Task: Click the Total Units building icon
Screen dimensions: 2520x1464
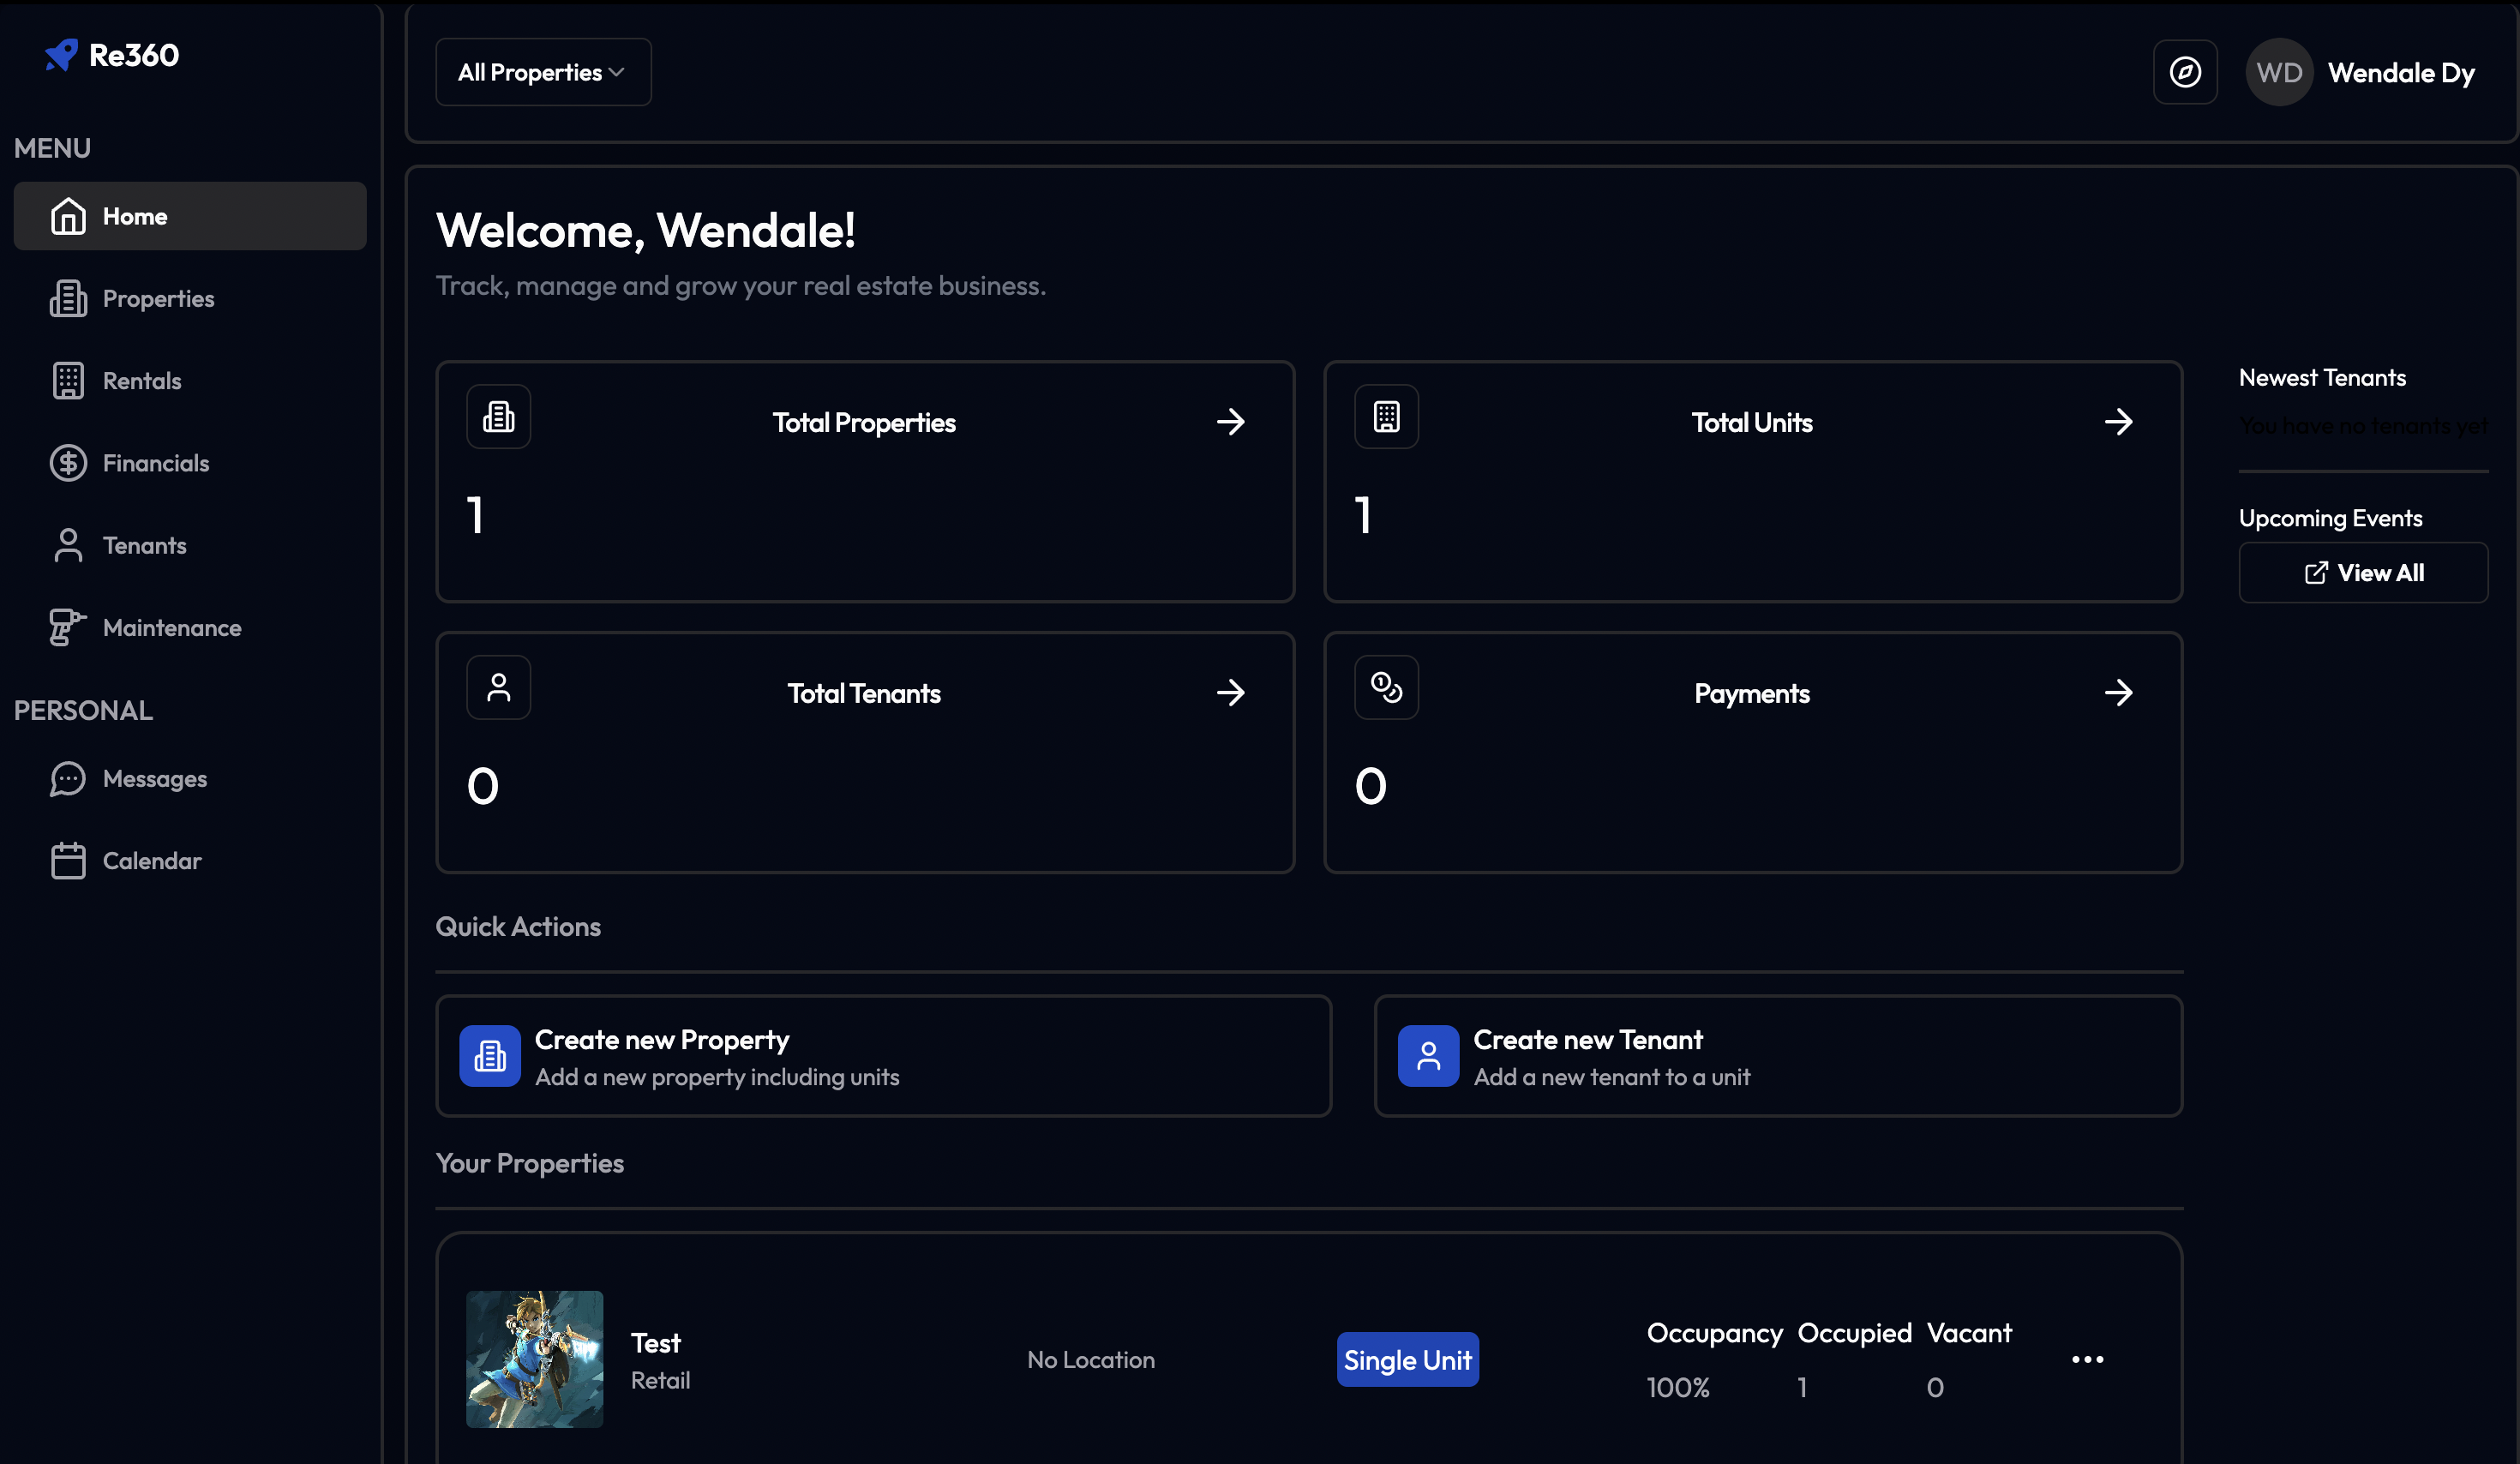Action: pyautogui.click(x=1386, y=416)
